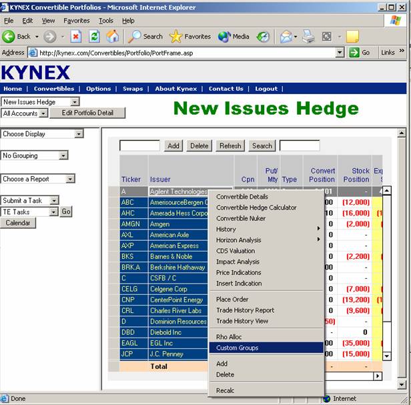Screen dimensions: 411x405
Task: Click the Links toolbar chevron
Action: pos(402,51)
